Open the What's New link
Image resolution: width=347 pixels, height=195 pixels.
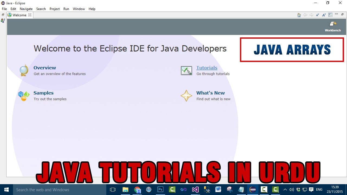pos(210,93)
